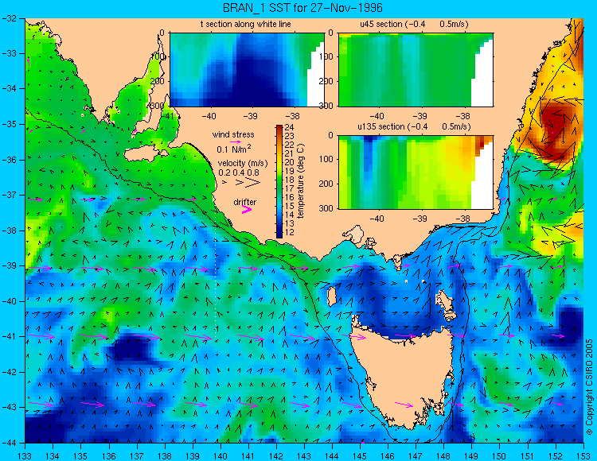Open the u45 section inset plot
The height and width of the screenshot is (461, 597).
416,70
